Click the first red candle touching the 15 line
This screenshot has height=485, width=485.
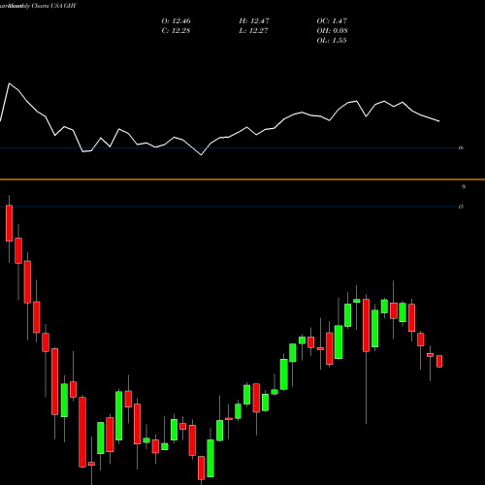tap(9, 223)
